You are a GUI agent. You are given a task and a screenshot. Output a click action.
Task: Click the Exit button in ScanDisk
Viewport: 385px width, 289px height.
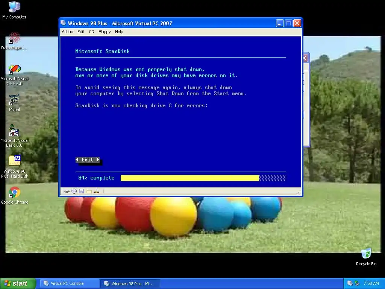tap(87, 160)
